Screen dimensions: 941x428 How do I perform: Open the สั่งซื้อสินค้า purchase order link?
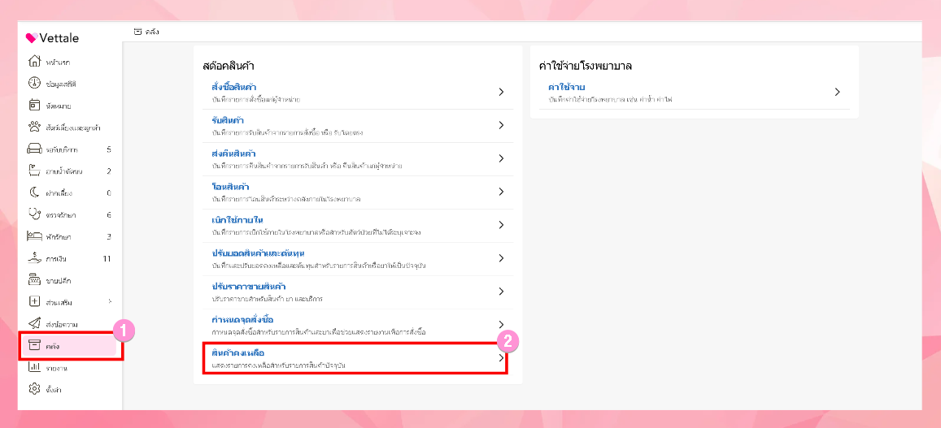pyautogui.click(x=234, y=88)
